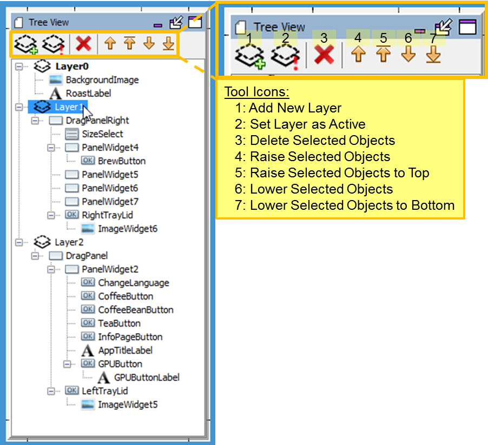The width and height of the screenshot is (488, 445).
Task: Collapse the Layer0 tree node
Action: point(19,67)
